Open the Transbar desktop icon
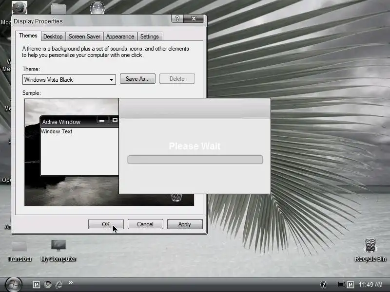This screenshot has width=390, height=292. [x=19, y=251]
